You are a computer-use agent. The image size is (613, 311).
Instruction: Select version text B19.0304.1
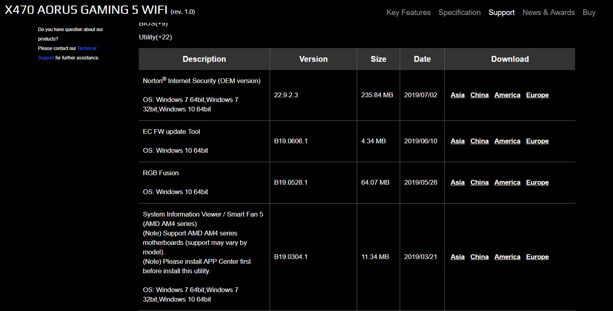pyautogui.click(x=291, y=257)
